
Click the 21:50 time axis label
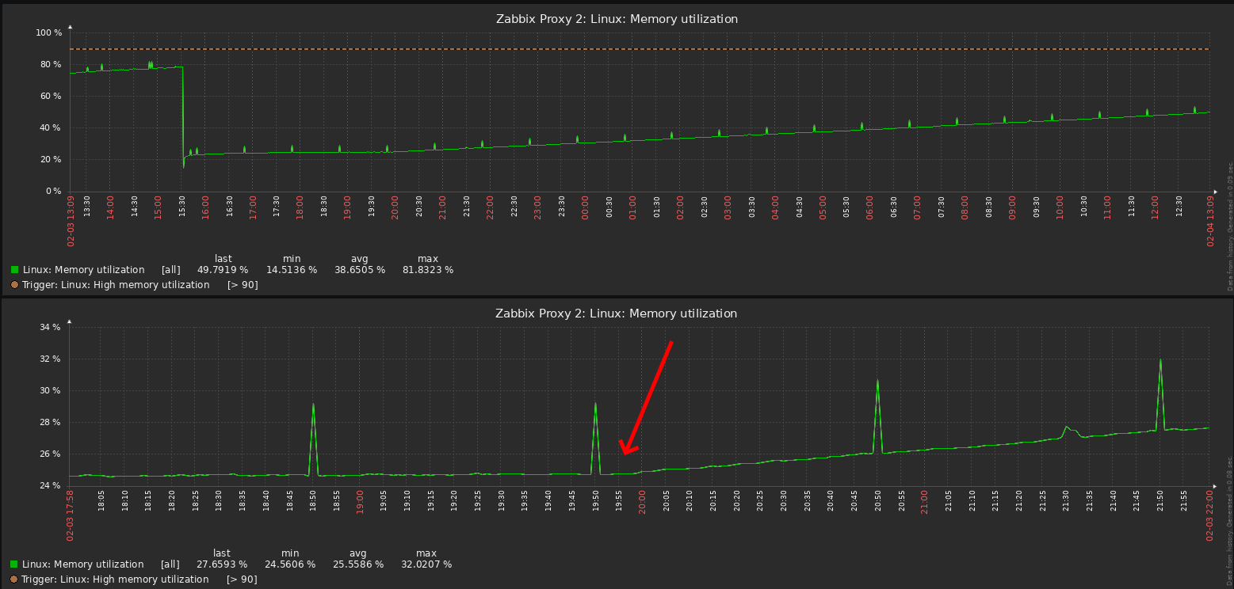coord(1160,500)
